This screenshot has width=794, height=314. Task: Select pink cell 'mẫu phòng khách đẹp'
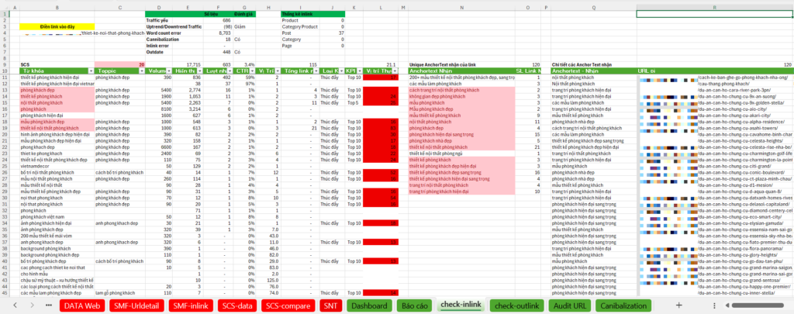(x=57, y=122)
